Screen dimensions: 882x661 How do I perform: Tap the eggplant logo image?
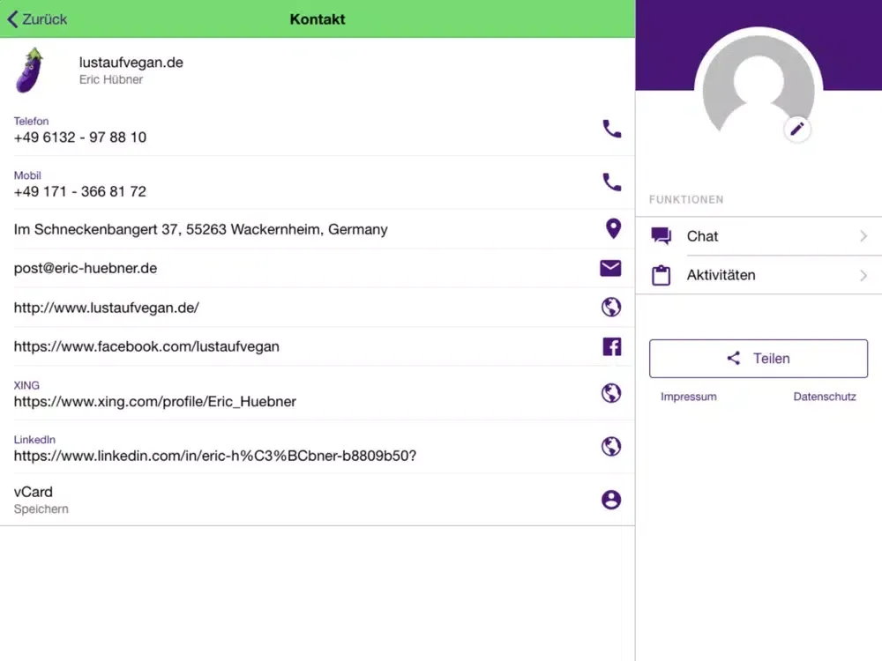30,71
